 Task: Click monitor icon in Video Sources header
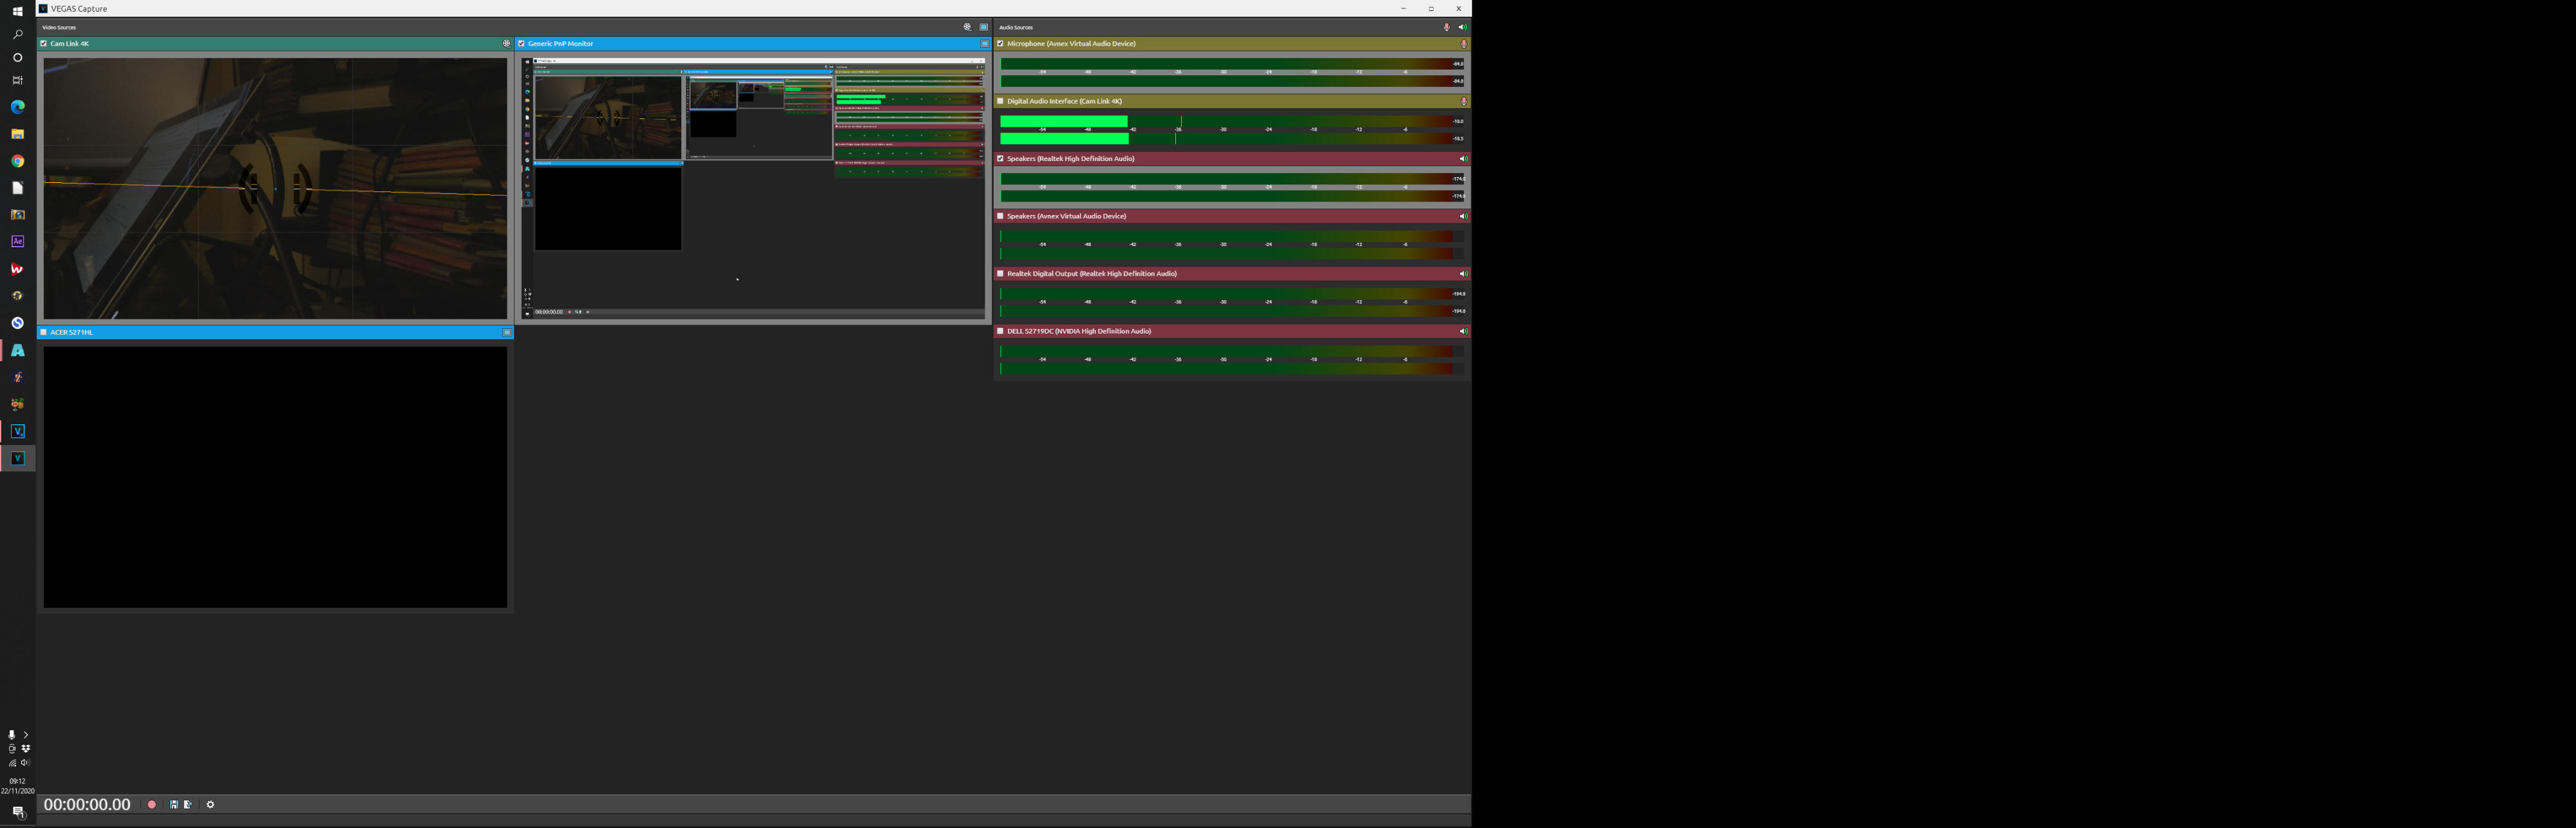pyautogui.click(x=984, y=27)
